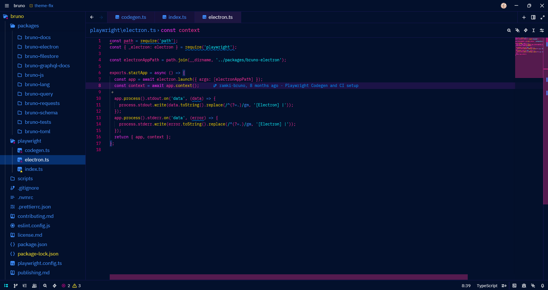Switch to the codegen.ts tab
Image resolution: width=548 pixels, height=290 pixels.
point(131,17)
